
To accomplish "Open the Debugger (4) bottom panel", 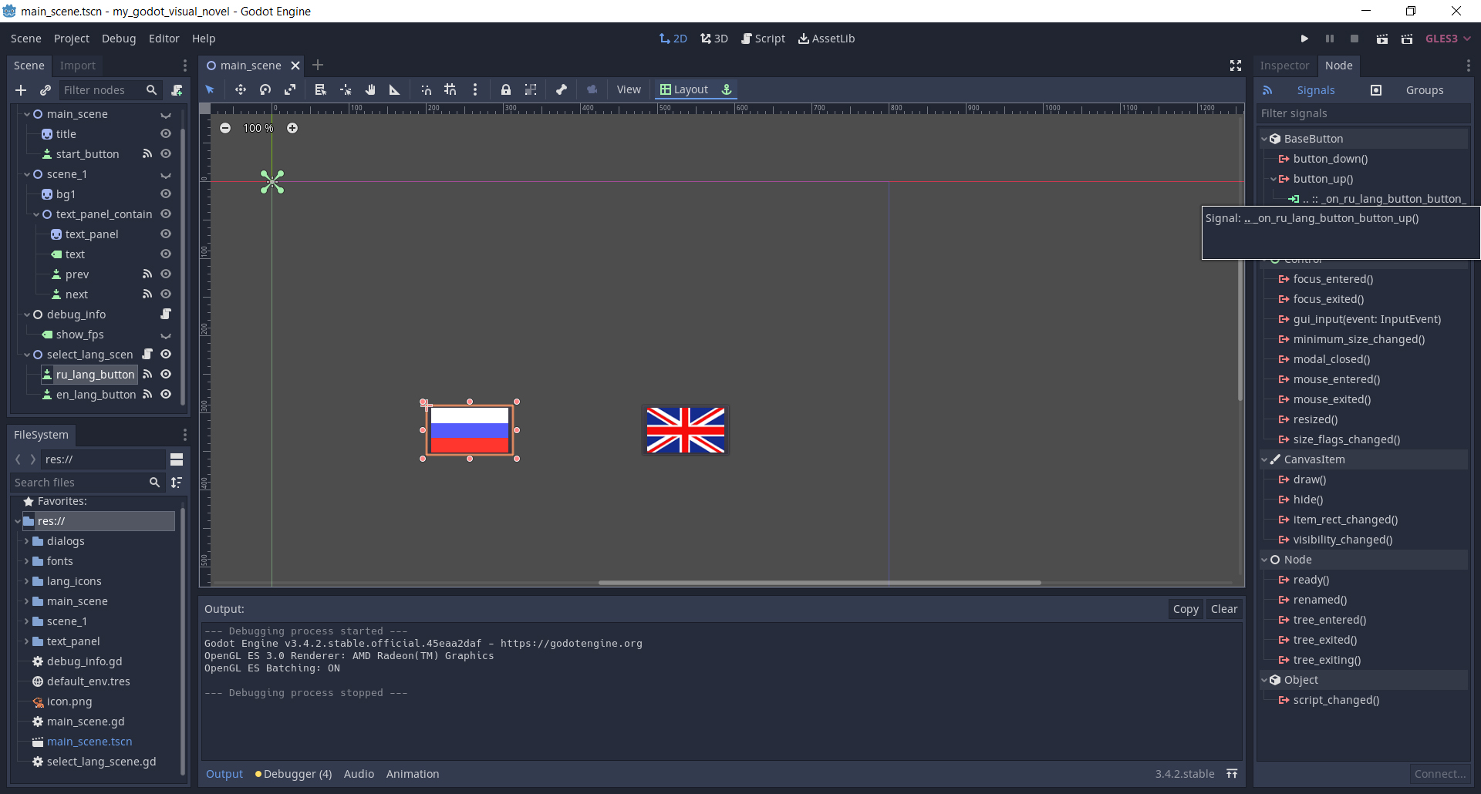I will point(294,774).
